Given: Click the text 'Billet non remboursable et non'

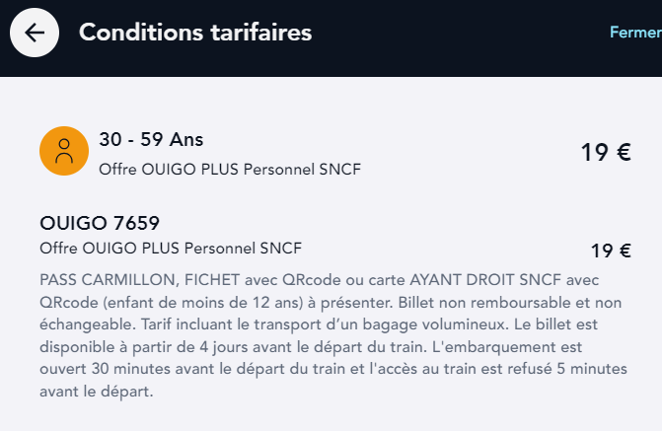Looking at the screenshot, I should (510, 302).
